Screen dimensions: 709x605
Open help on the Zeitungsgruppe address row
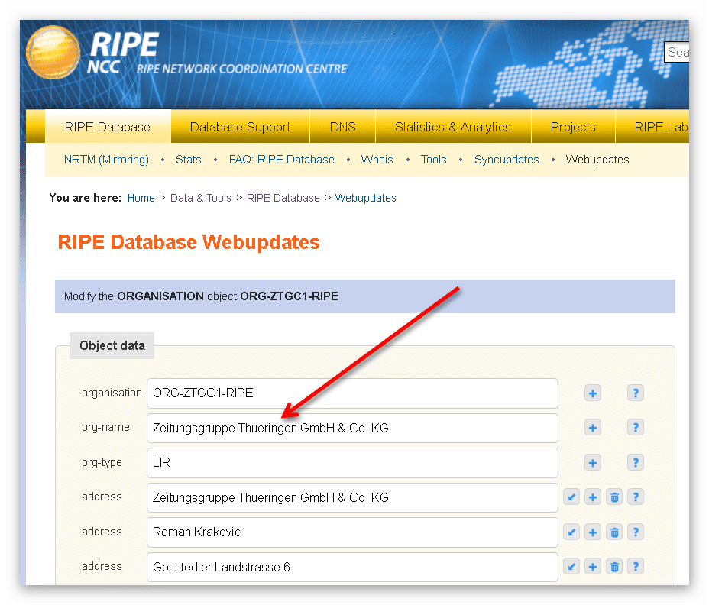[x=636, y=497]
